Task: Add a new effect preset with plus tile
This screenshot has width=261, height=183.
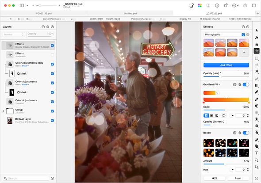Action: pyautogui.click(x=244, y=53)
